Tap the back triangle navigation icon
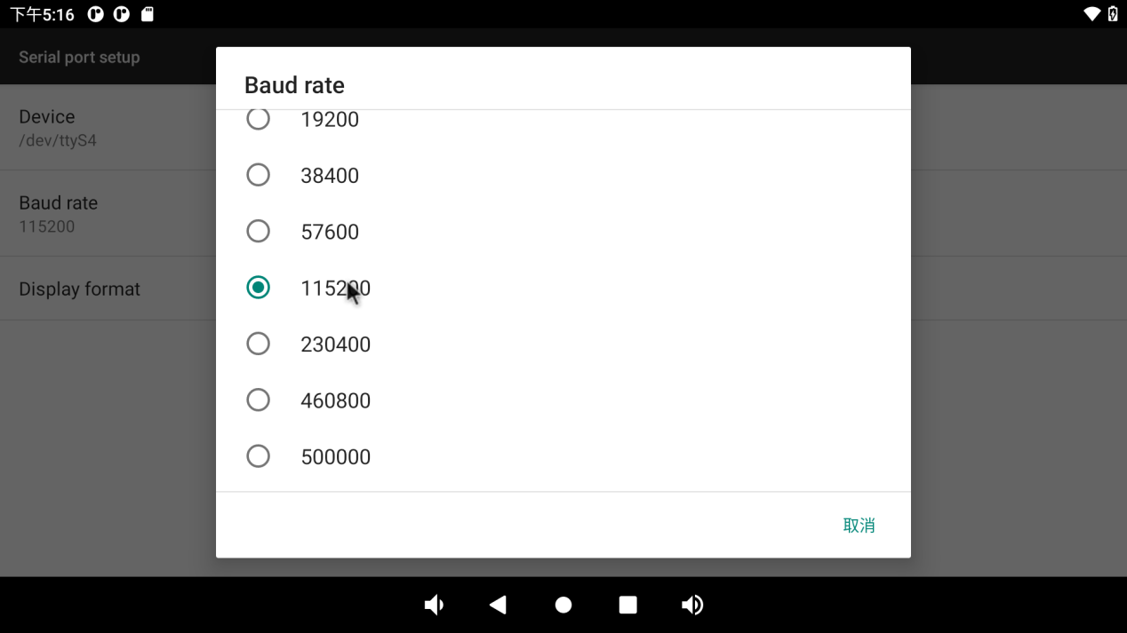The height and width of the screenshot is (633, 1127). [x=498, y=605]
